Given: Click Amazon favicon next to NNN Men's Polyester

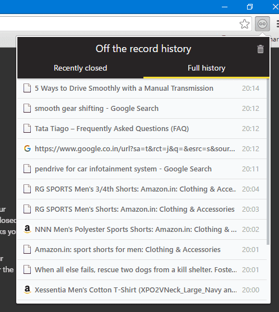Looking at the screenshot, I should click(x=27, y=229).
